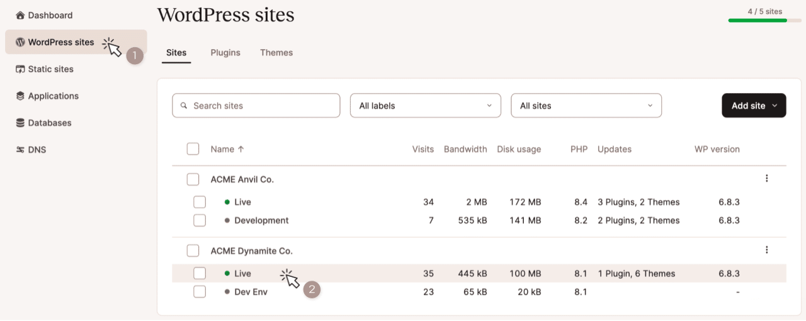Click the sites usage progress bar
This screenshot has width=806, height=321.
point(764,20)
